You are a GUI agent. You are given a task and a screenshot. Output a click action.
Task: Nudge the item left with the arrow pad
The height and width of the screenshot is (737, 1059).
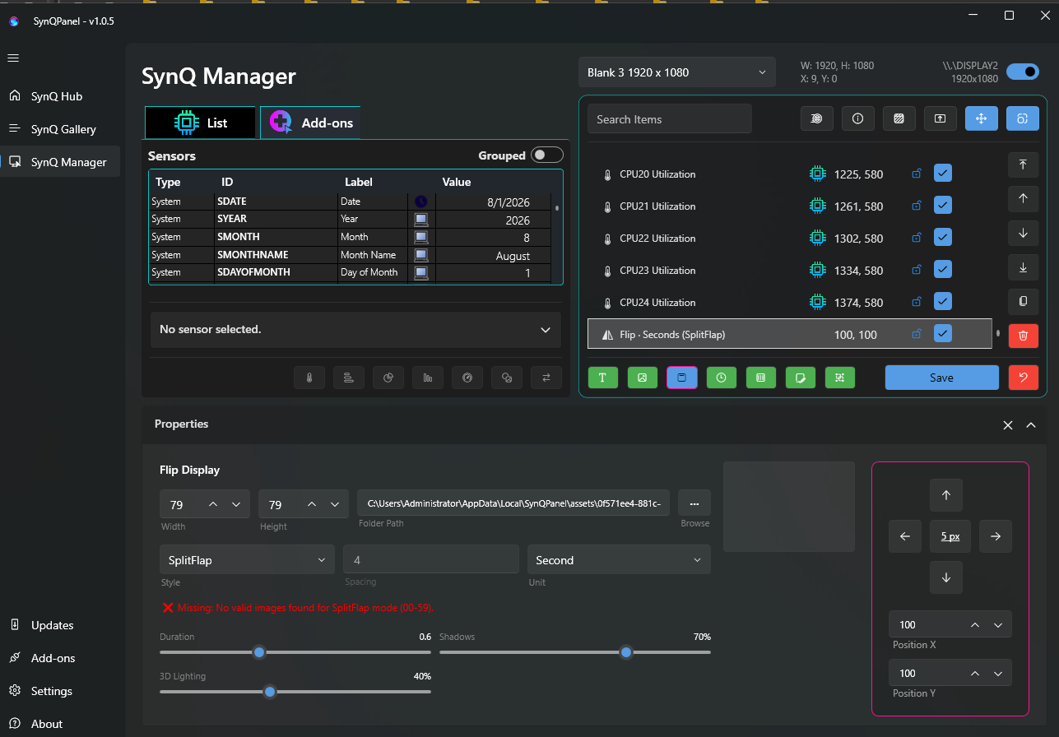(x=905, y=536)
